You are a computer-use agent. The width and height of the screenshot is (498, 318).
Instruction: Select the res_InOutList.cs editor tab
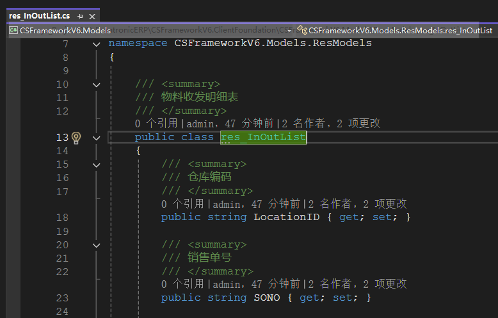click(39, 15)
